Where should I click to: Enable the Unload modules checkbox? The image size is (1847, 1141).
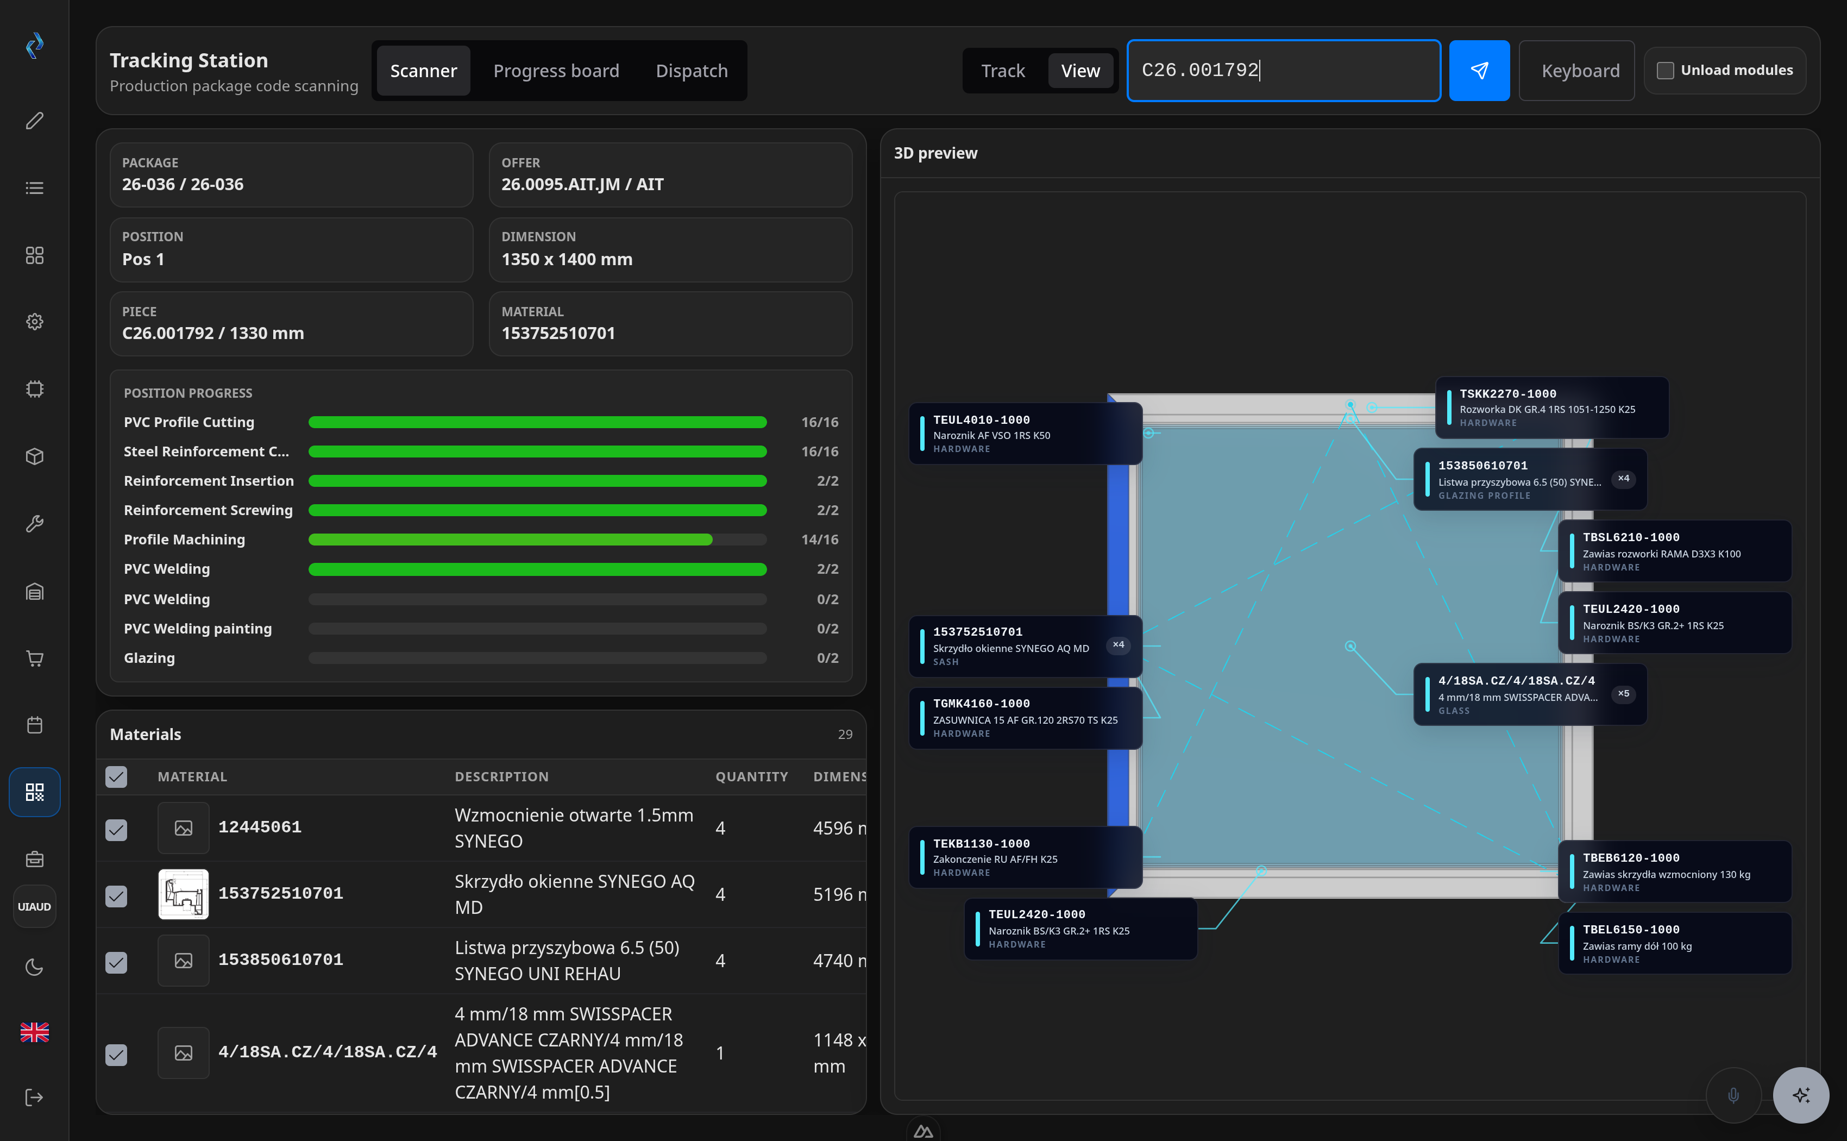[1665, 70]
